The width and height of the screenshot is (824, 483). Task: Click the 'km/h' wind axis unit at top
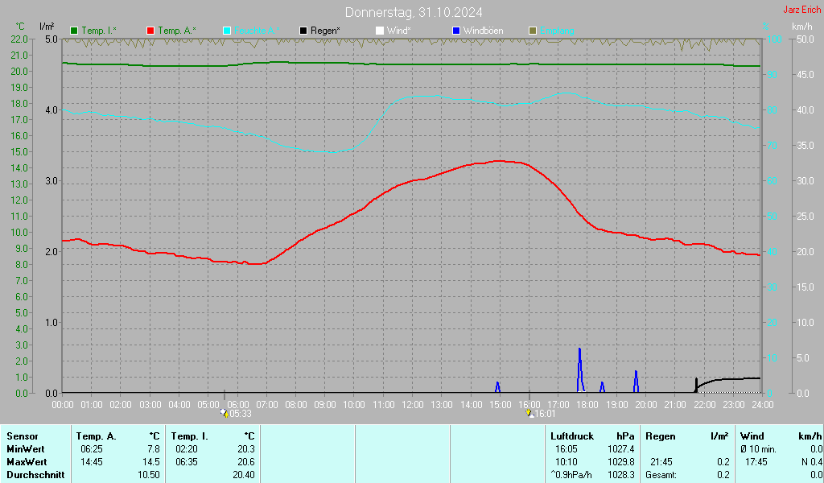[802, 27]
